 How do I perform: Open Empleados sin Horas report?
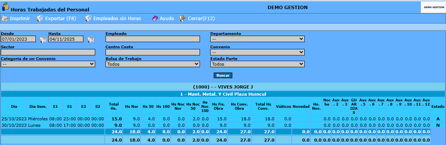117,19
